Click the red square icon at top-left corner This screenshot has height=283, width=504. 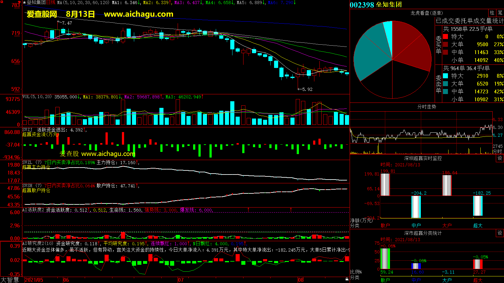(2, 2)
